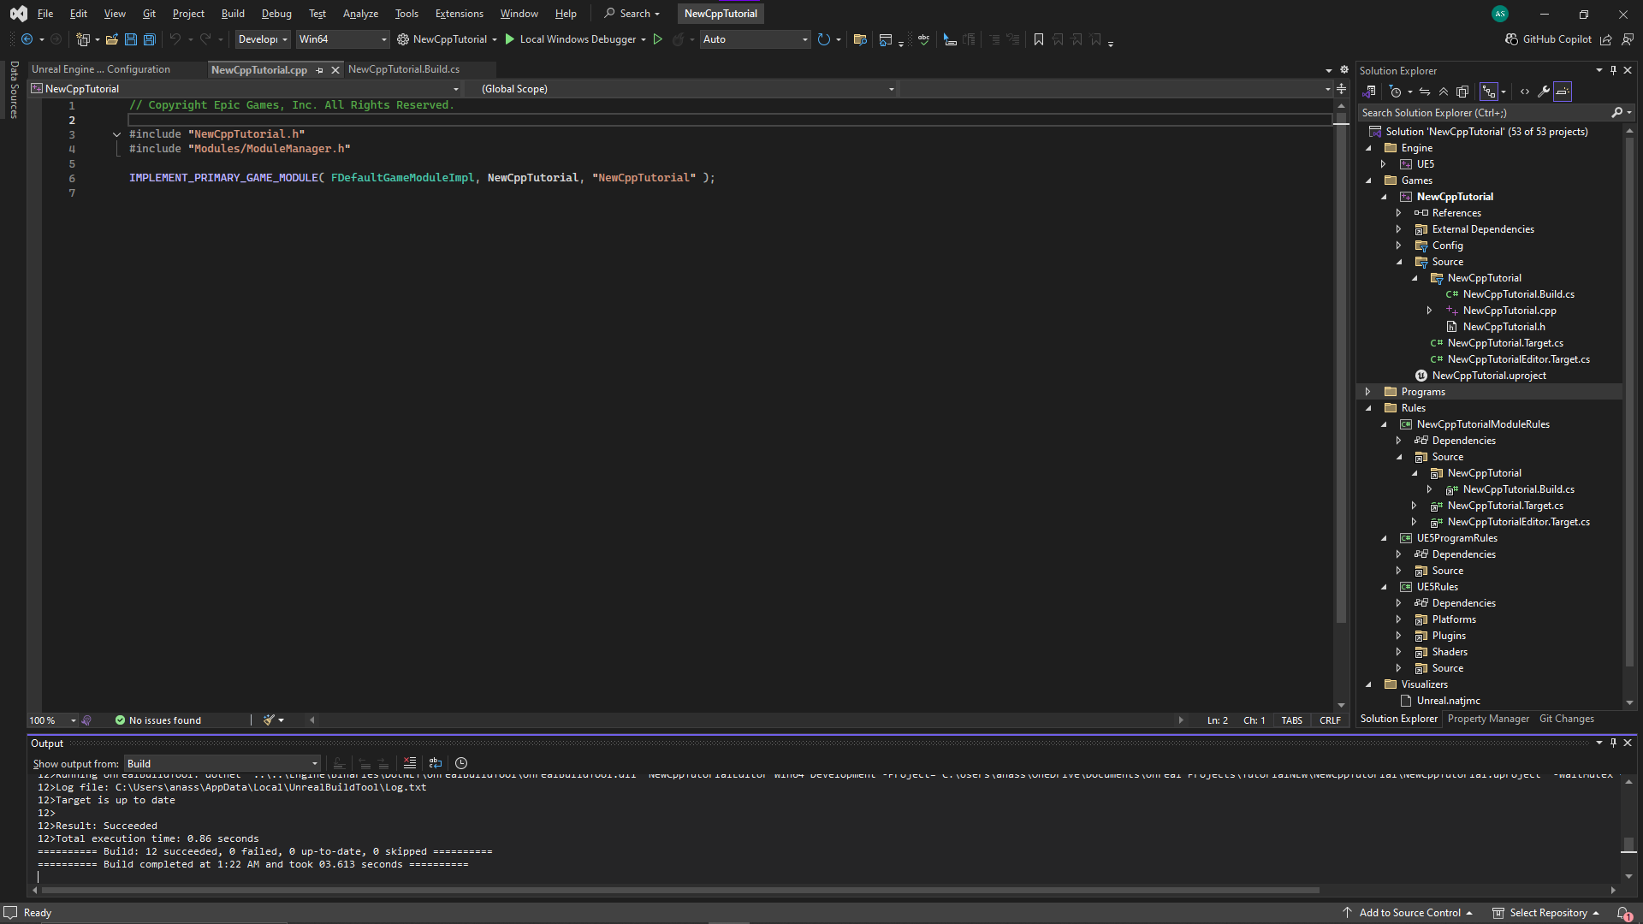
Task: Open GitHub Copilot button
Action: [1548, 39]
